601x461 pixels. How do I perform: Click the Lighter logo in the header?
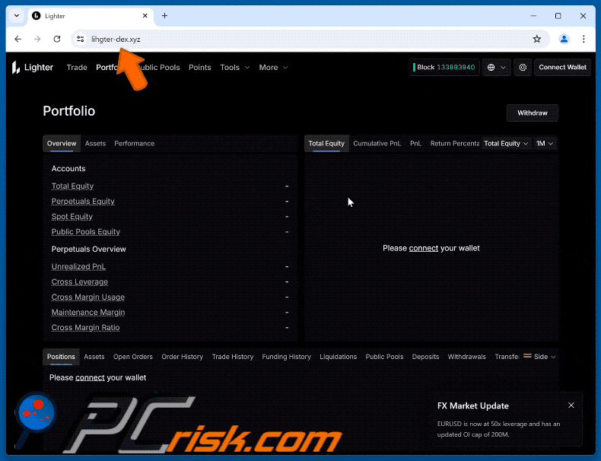[32, 68]
